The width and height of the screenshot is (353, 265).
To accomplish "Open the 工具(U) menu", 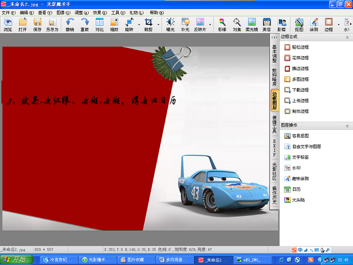I will (x=118, y=13).
